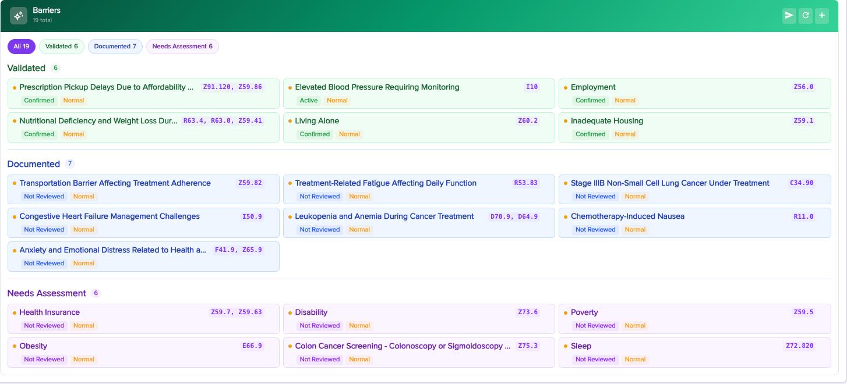Viewport: 847px width, 384px height.
Task: Click the Z72.820 code badge
Action: click(x=800, y=346)
